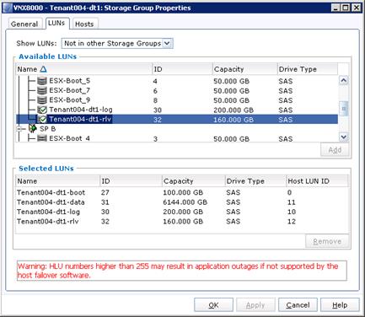
Task: Click Selected LUNs Drive Type column header
Action: pos(255,181)
